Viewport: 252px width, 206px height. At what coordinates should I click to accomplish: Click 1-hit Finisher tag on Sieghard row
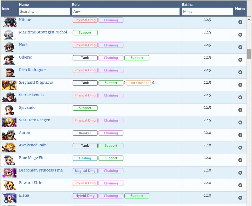pos(138,83)
